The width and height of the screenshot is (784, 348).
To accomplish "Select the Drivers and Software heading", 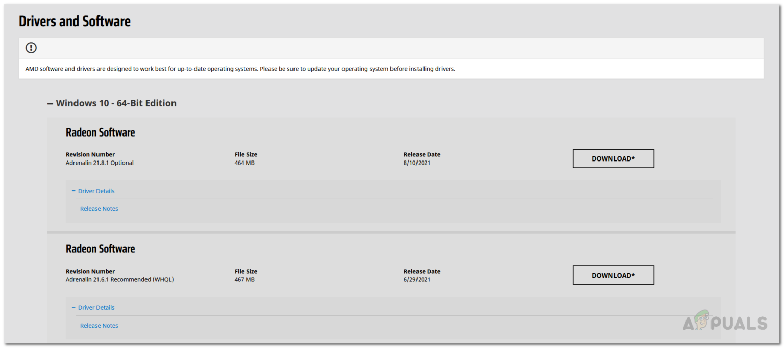I will [75, 21].
